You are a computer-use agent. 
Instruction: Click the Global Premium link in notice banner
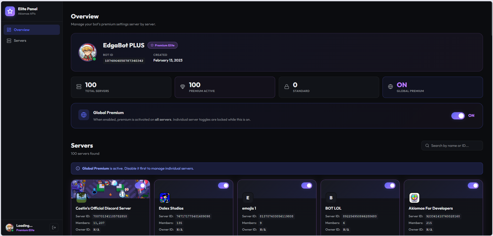click(x=96, y=168)
